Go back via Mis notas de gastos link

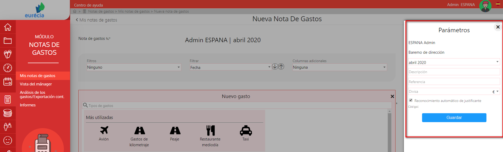pos(96,20)
